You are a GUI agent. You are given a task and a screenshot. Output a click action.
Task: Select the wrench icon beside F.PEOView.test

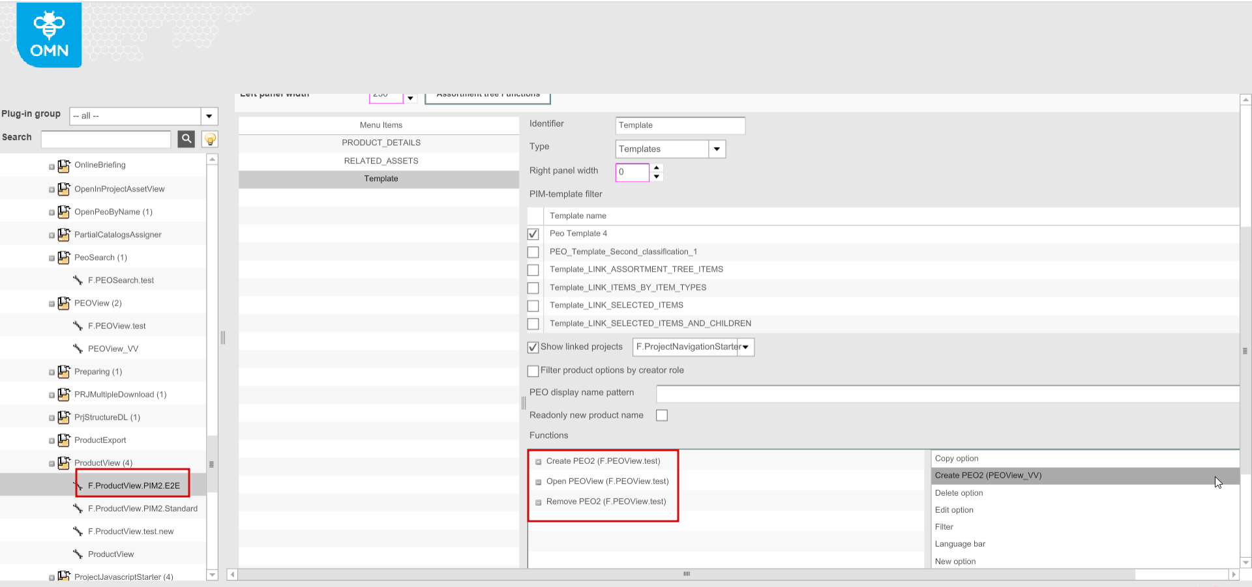point(79,326)
